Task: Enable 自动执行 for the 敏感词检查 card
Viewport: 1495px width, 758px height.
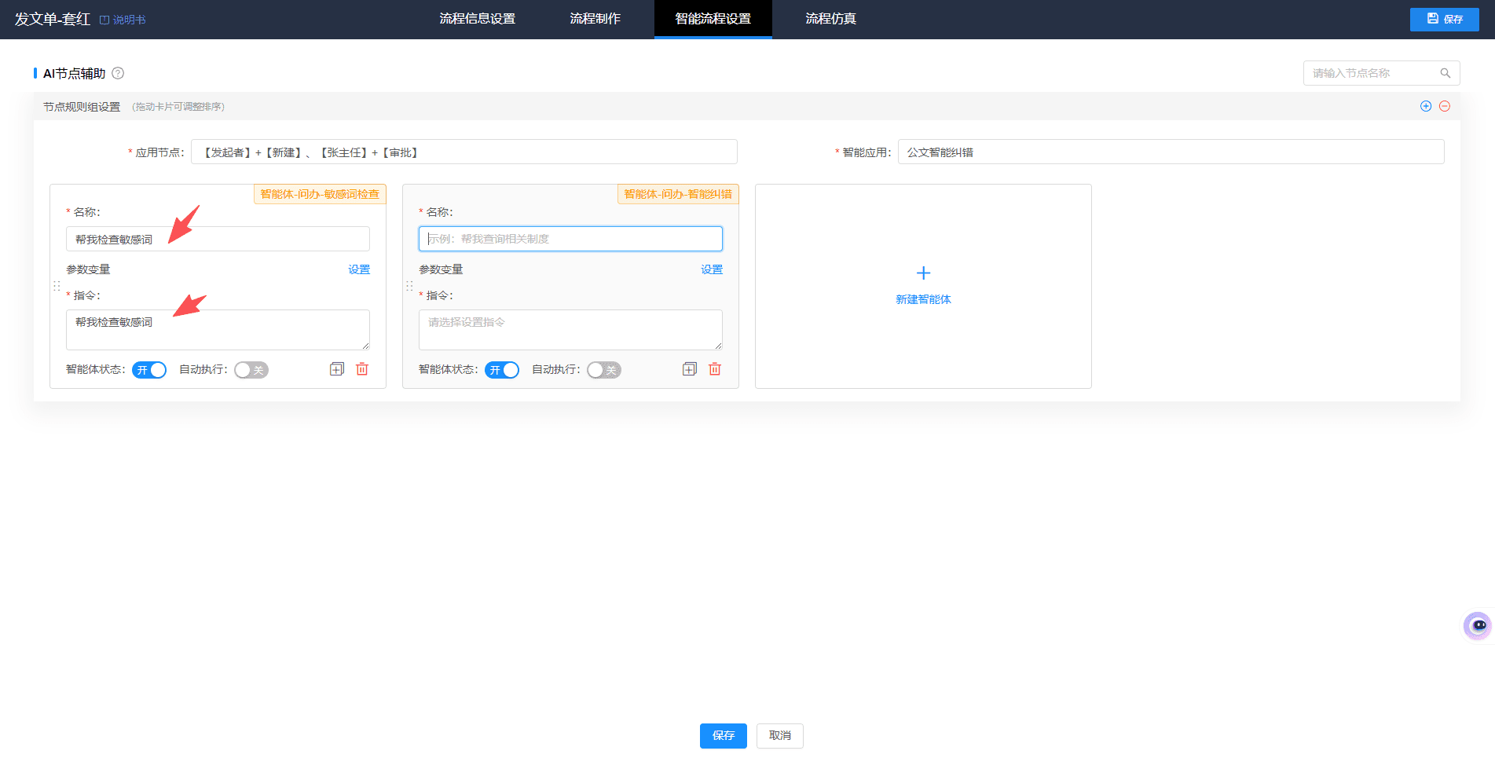Action: click(251, 370)
